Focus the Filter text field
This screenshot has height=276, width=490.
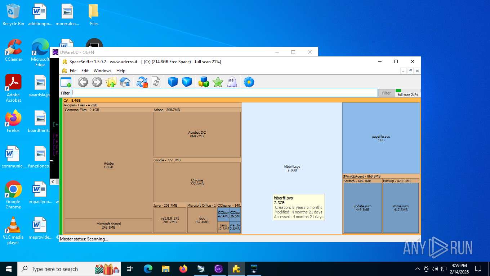(x=224, y=93)
